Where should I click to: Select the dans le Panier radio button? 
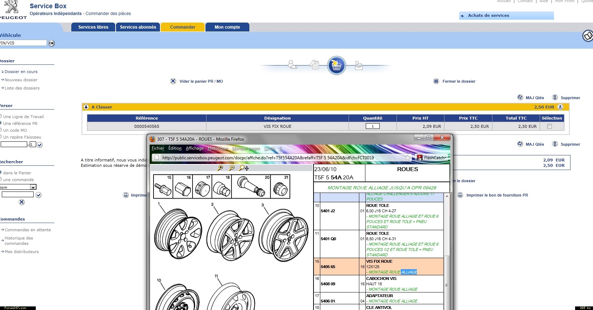tap(1, 173)
